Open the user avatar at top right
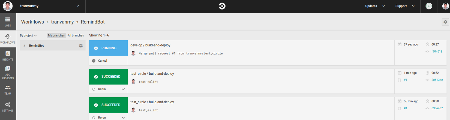The height and width of the screenshot is (120, 450). (445, 6)
